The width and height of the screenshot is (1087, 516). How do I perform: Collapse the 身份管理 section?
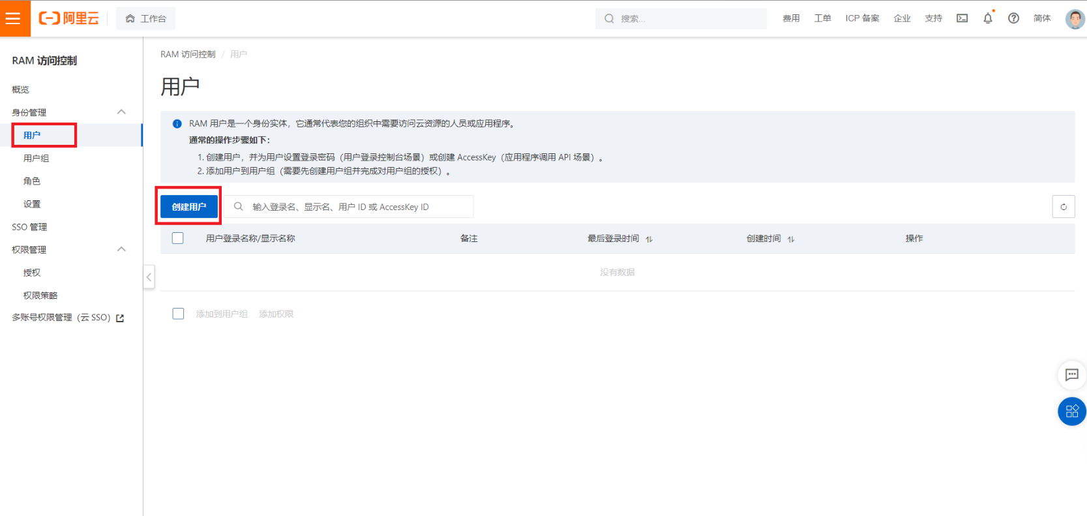click(121, 112)
